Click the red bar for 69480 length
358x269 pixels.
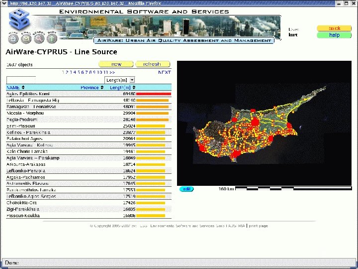tap(154, 94)
